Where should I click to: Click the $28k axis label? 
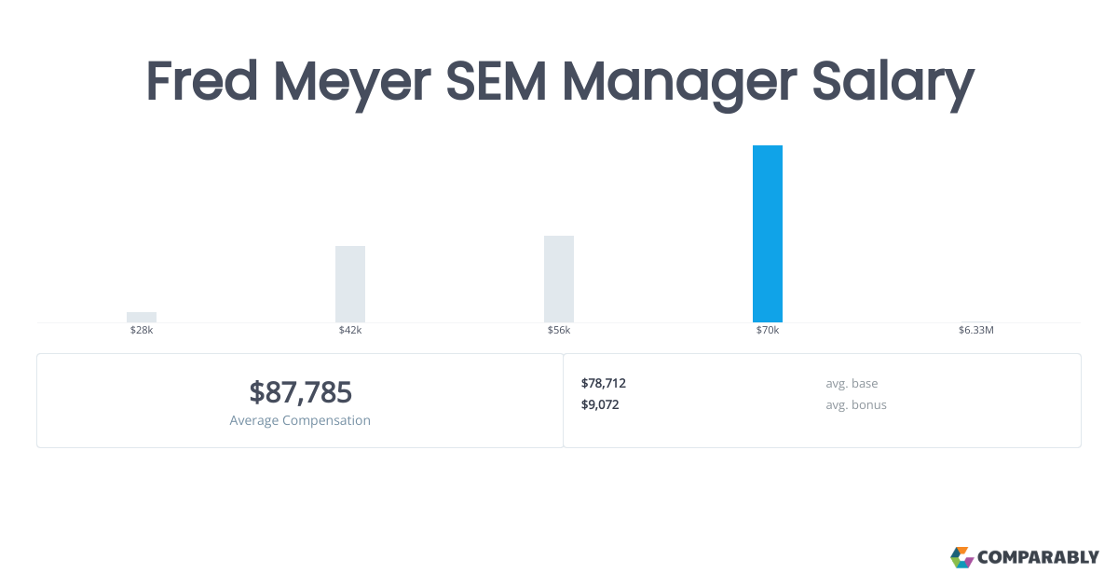142,330
